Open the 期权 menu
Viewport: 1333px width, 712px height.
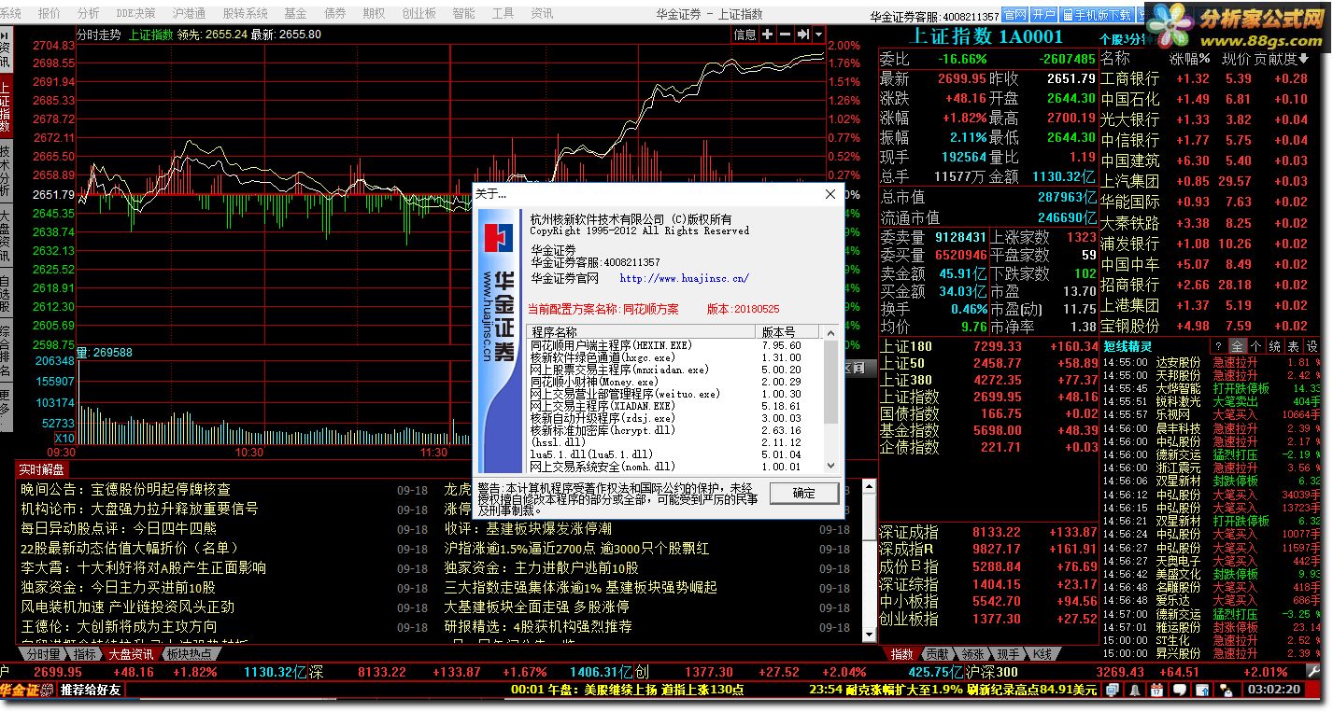374,13
